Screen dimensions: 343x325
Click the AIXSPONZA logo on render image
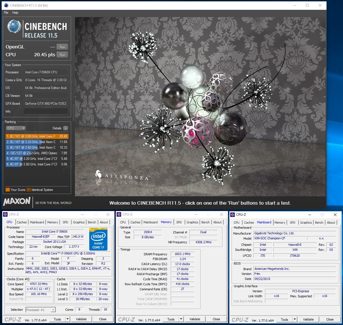pyautogui.click(x=123, y=176)
